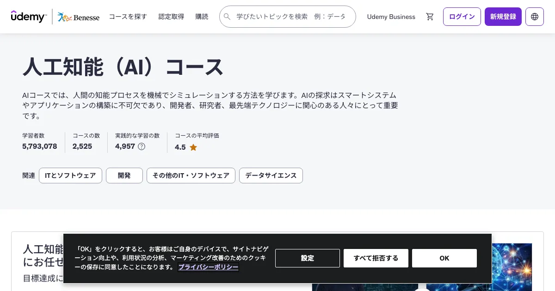Click the search magnifier icon

(227, 17)
